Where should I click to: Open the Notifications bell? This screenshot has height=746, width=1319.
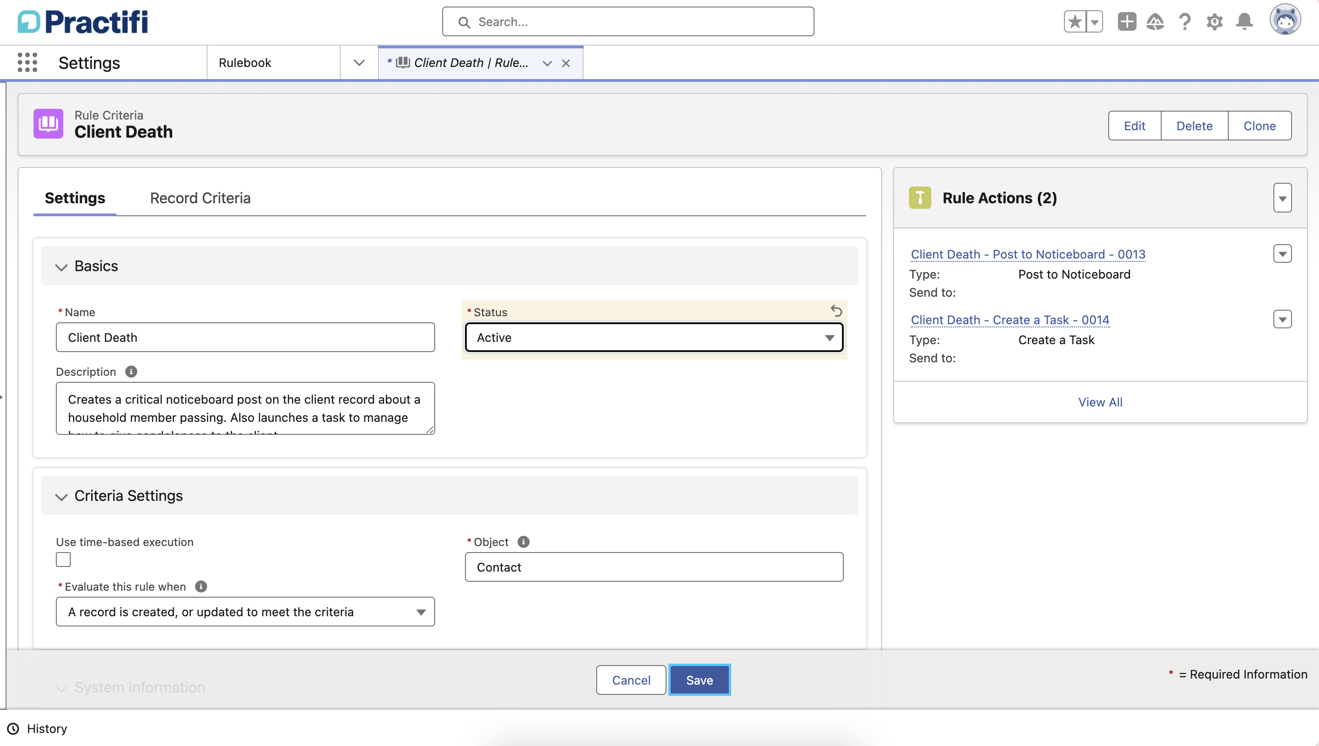coord(1245,22)
